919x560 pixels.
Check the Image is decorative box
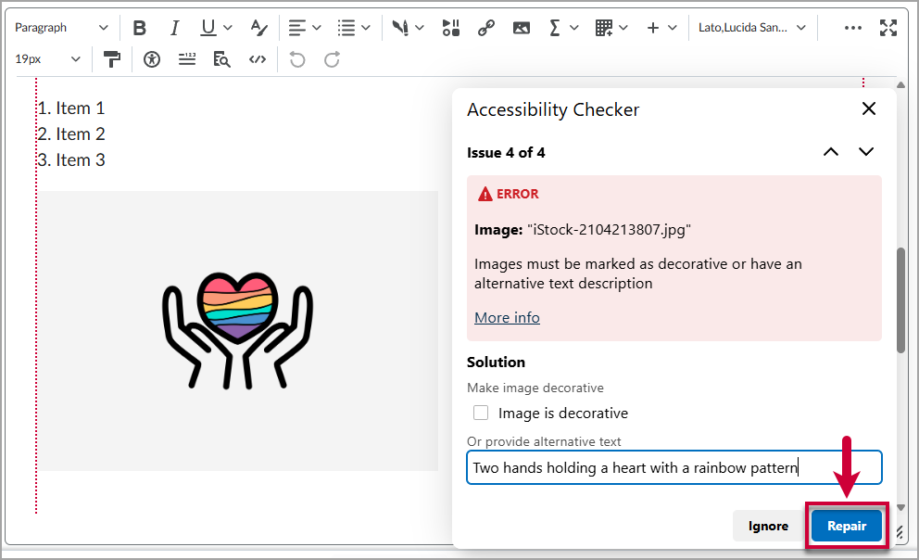click(x=481, y=413)
